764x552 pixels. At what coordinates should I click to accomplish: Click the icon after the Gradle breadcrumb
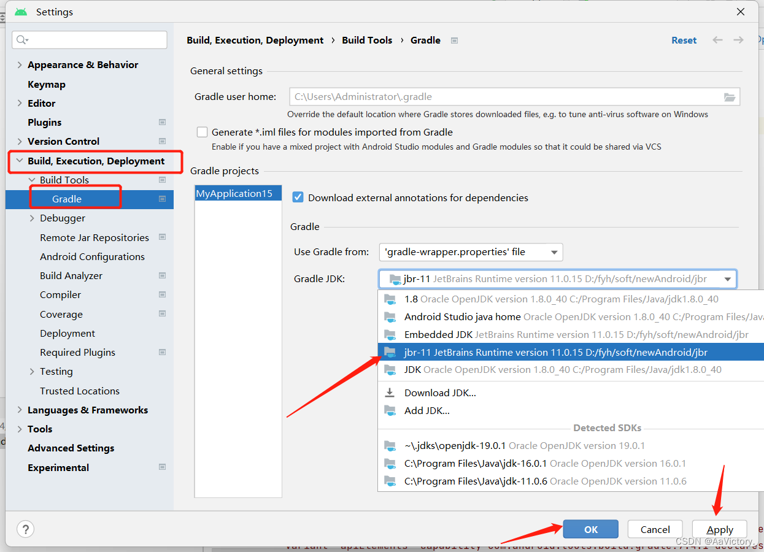tap(453, 40)
